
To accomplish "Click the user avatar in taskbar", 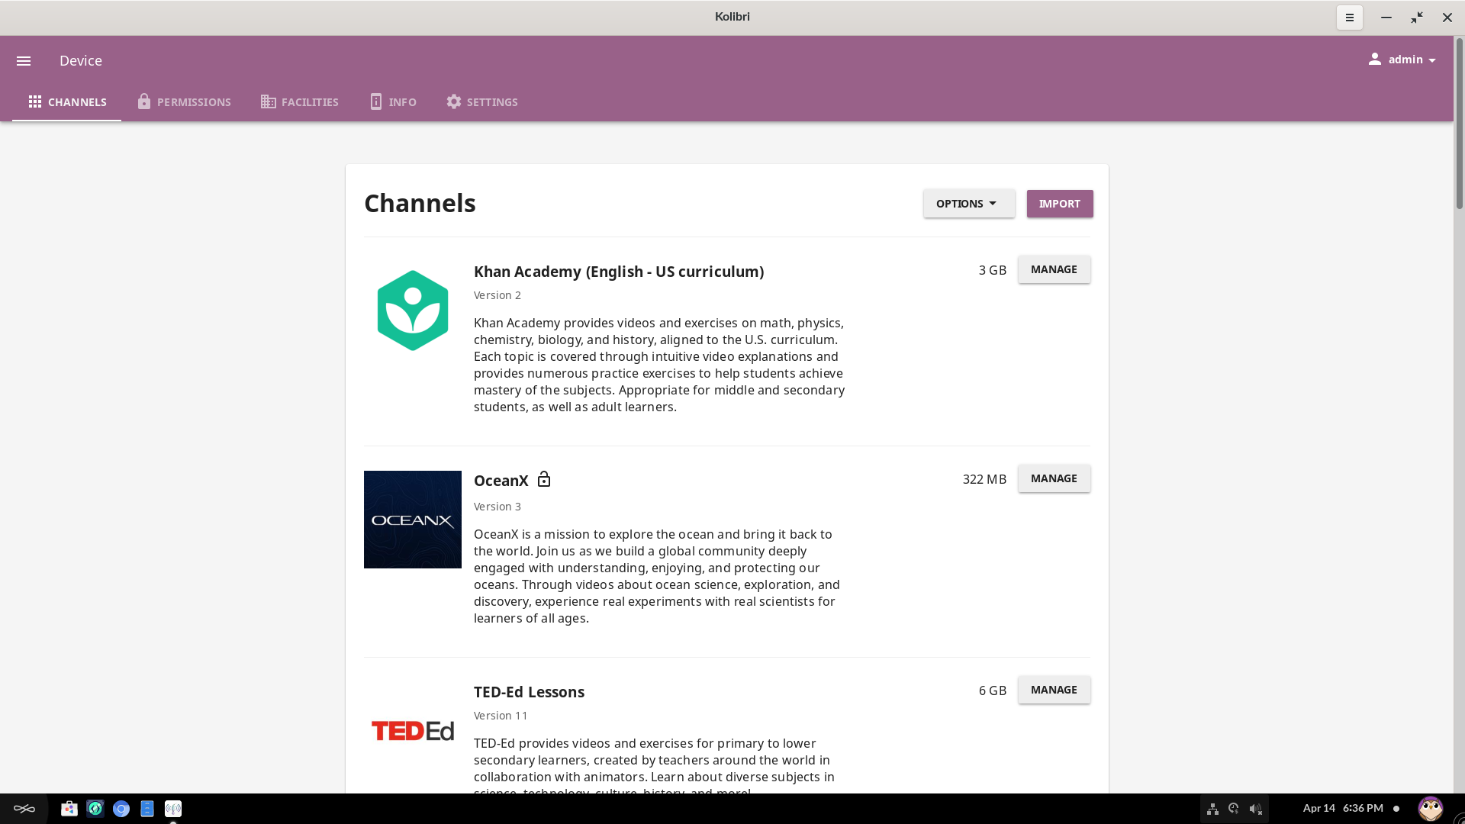I will [x=1430, y=809].
